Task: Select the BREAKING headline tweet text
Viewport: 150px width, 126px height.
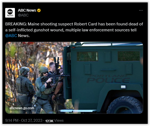Action: coord(74,30)
